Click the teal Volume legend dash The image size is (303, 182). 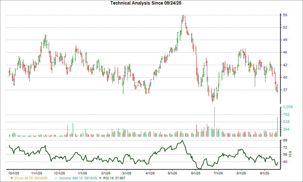tap(56, 178)
